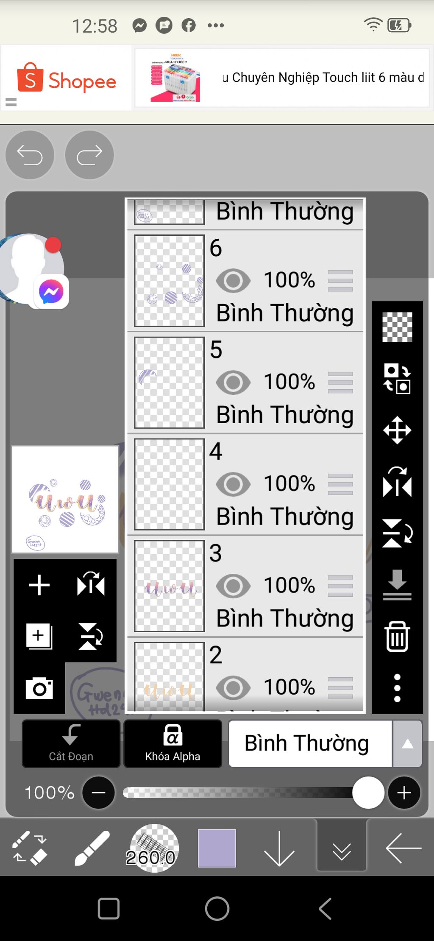Merge layer down with download arrow icon

click(397, 585)
